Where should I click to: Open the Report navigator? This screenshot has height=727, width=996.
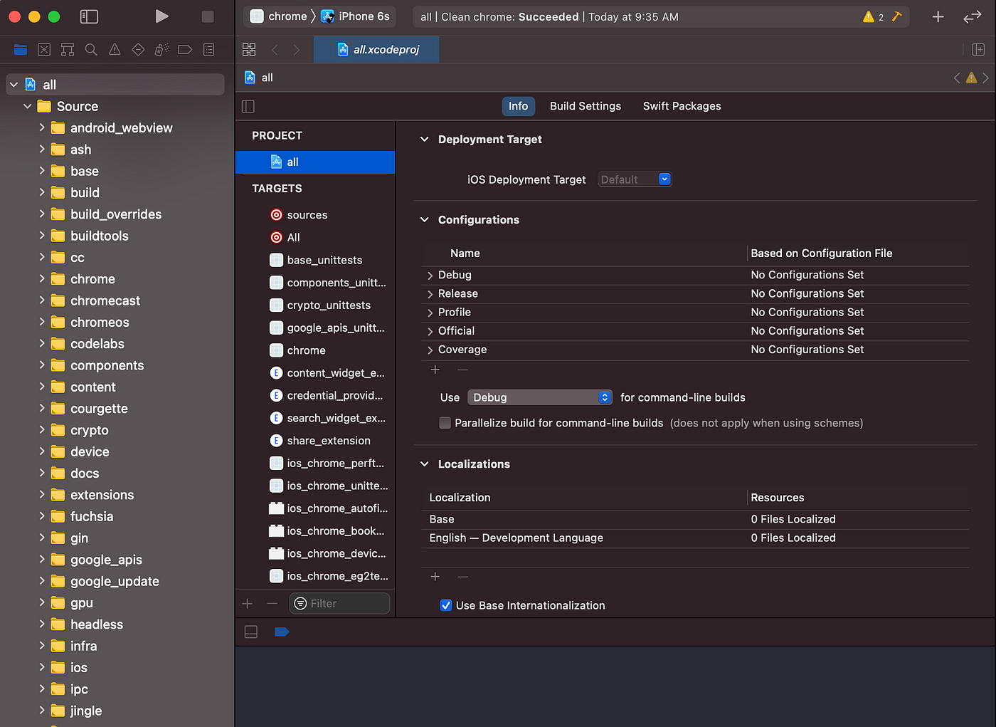point(208,49)
